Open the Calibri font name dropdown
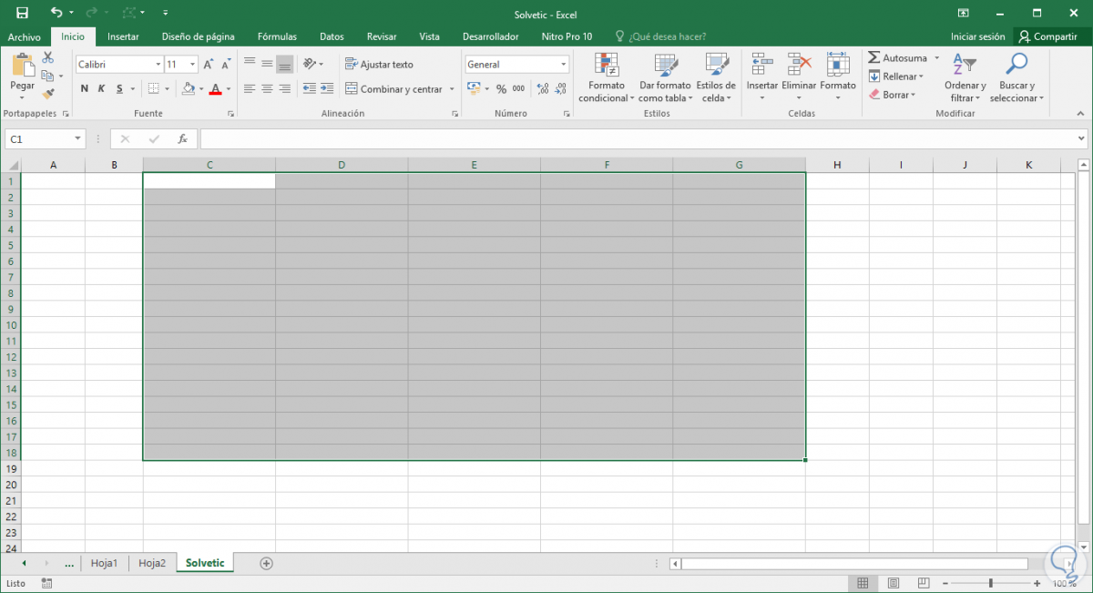Viewport: 1093px width, 593px height. (157, 65)
